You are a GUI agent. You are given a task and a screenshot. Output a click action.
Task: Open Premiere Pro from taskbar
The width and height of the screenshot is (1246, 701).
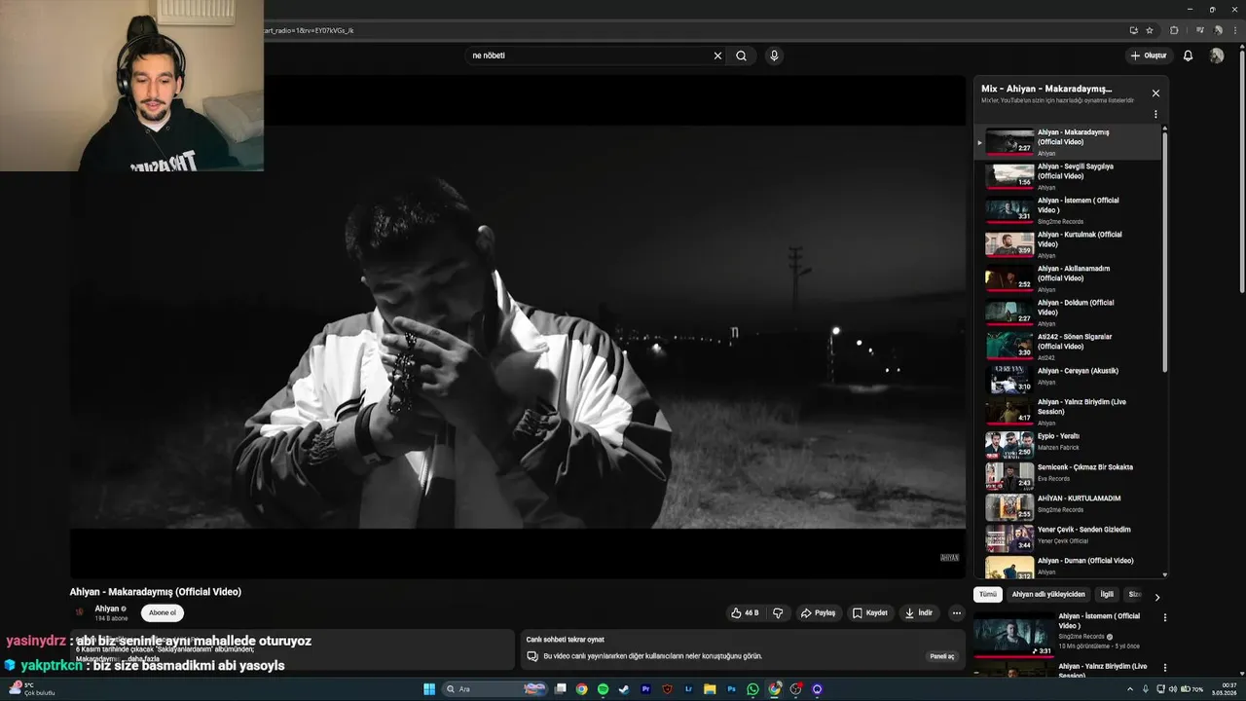(645, 689)
